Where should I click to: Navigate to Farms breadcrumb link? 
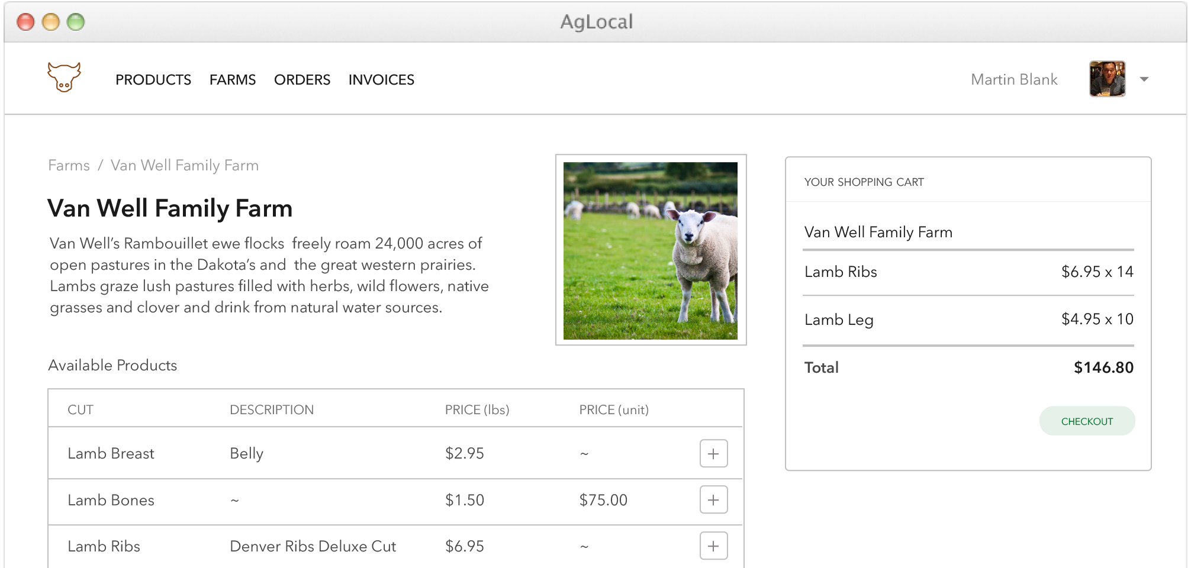[x=69, y=166]
